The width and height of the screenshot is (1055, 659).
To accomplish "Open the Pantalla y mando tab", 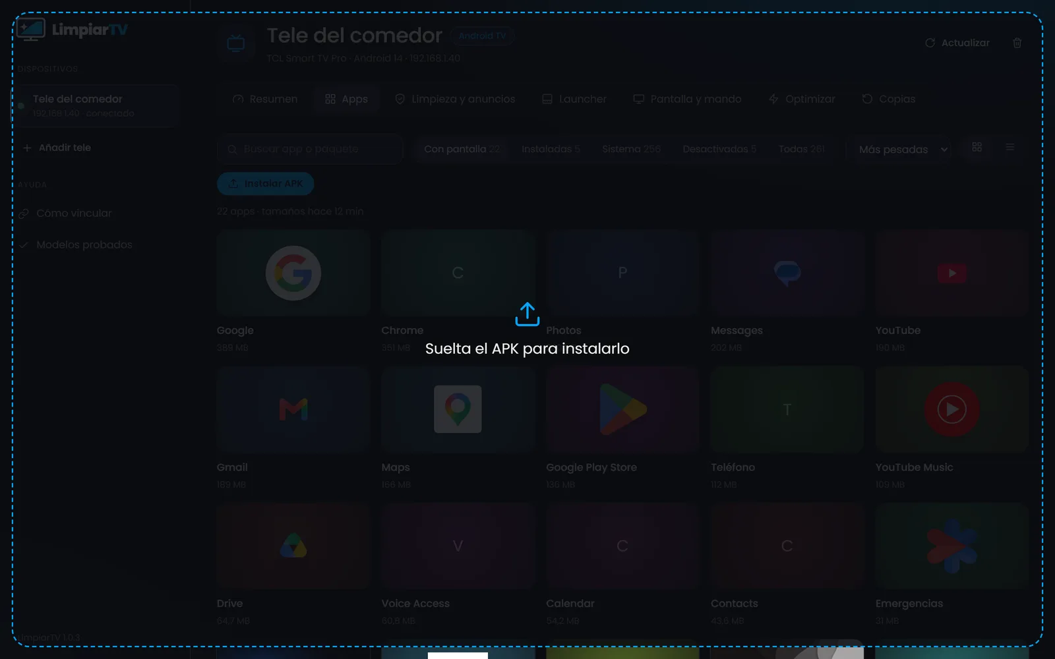I will tap(687, 99).
